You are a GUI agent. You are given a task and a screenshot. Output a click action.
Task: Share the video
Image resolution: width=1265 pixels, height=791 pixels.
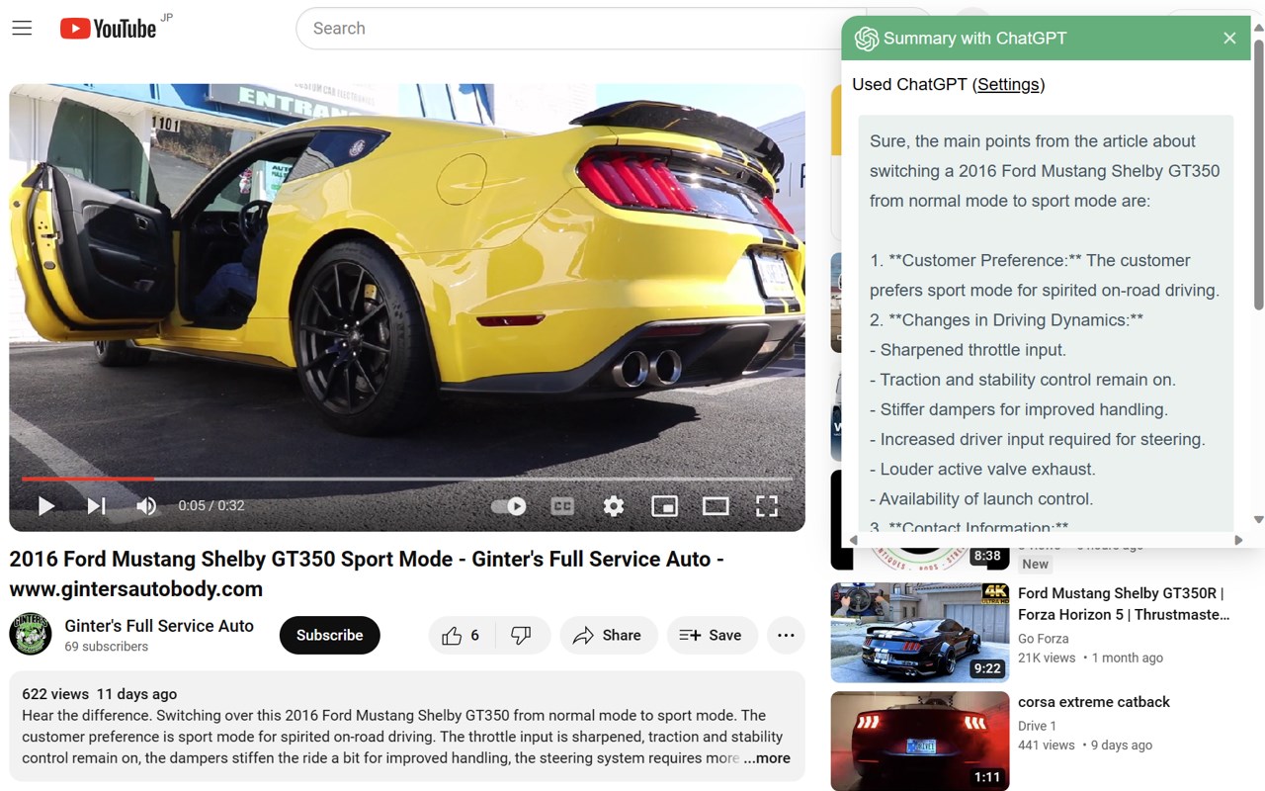click(607, 635)
